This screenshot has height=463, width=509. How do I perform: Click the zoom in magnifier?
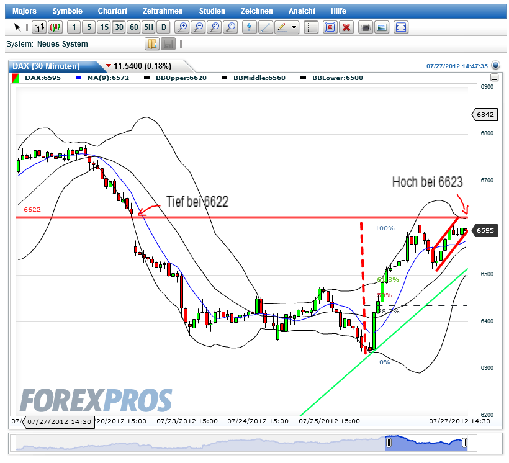[x=182, y=27]
